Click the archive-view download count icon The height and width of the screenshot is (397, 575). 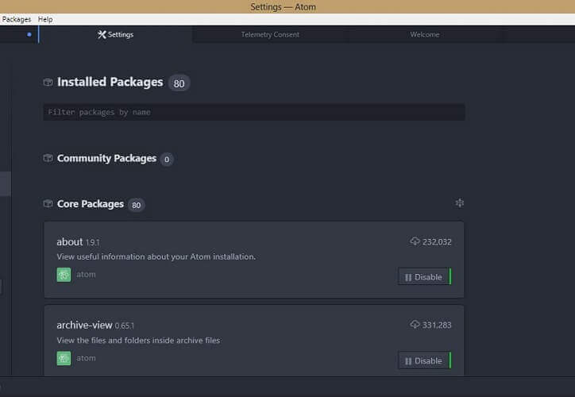click(x=415, y=325)
